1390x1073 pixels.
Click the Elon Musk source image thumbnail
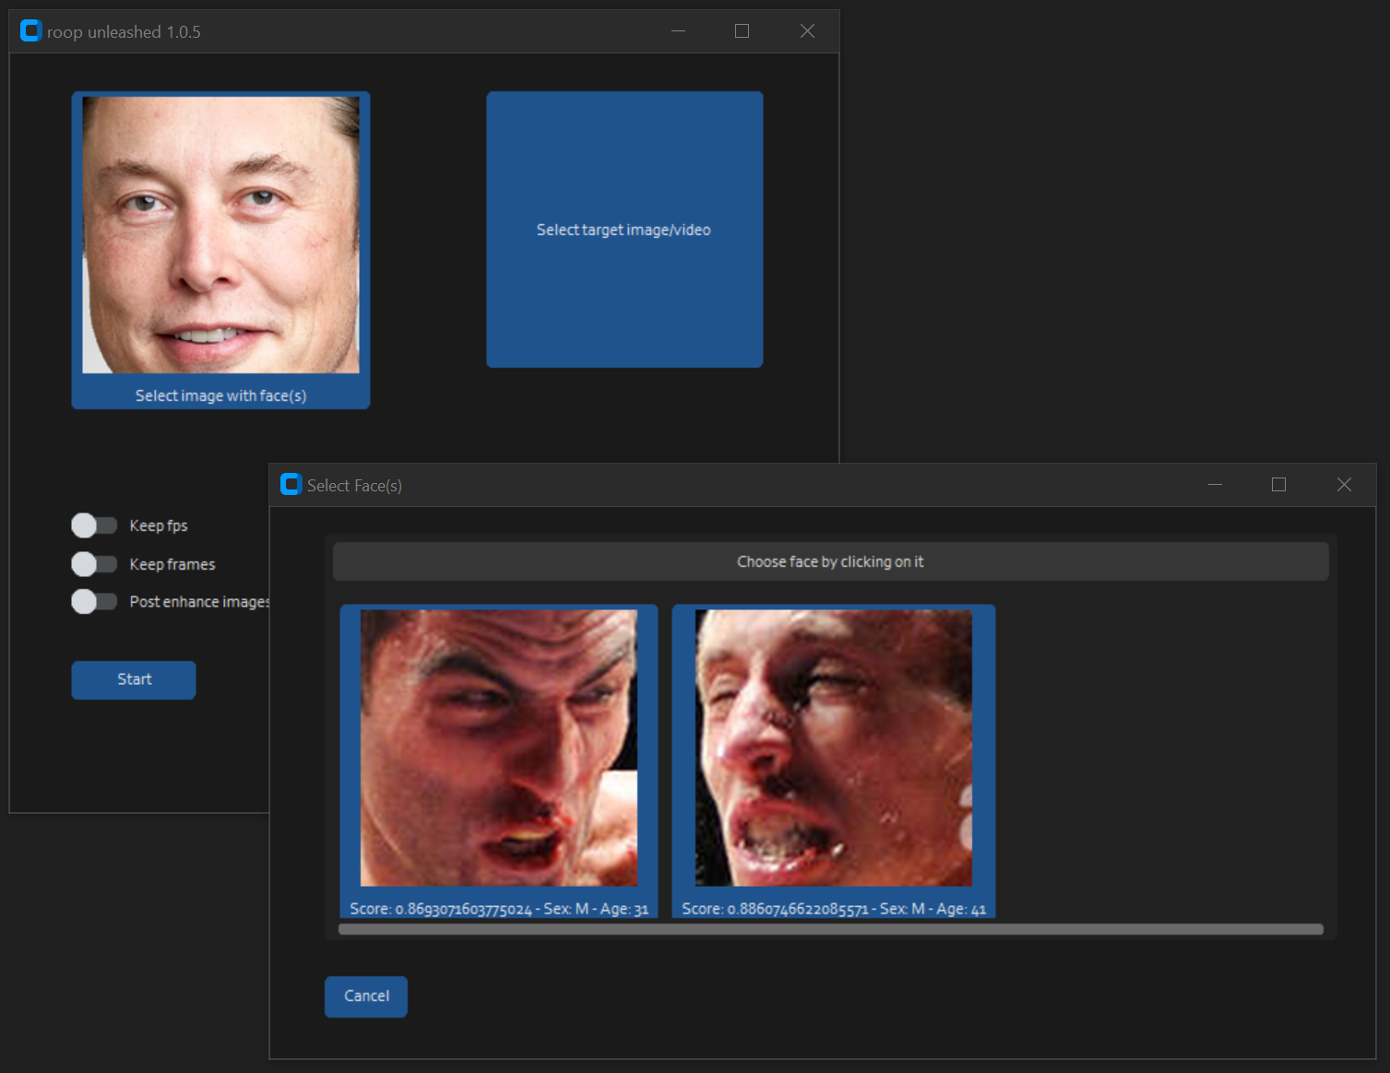click(x=220, y=235)
